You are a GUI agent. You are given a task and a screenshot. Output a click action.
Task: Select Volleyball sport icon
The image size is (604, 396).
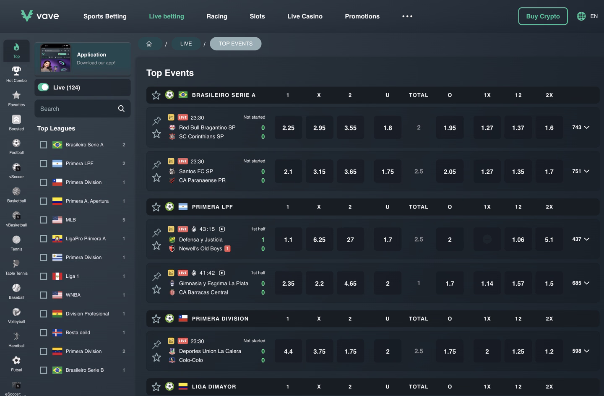[x=16, y=312]
